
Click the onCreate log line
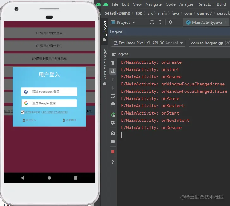pyautogui.click(x=151, y=62)
